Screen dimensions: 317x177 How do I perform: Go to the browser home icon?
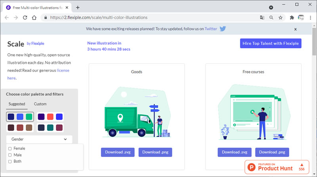pyautogui.click(x=34, y=17)
